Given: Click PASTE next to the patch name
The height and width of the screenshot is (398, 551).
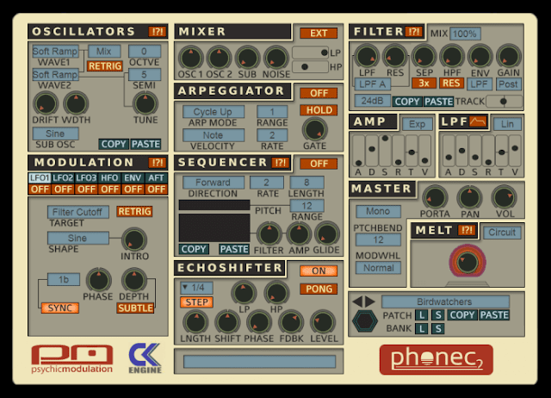Looking at the screenshot, I should (x=494, y=315).
